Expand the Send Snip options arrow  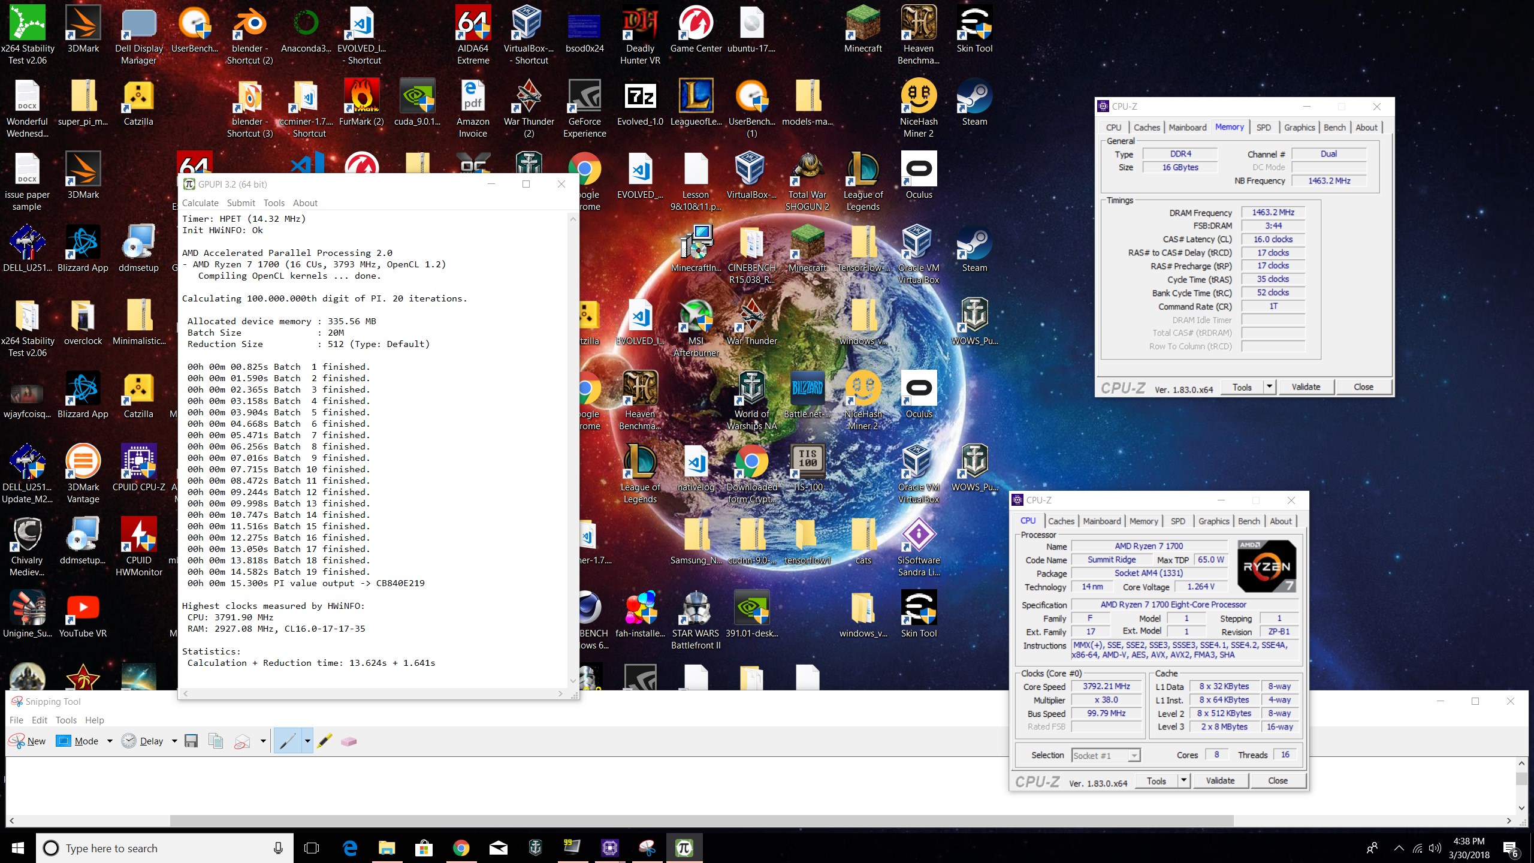262,741
